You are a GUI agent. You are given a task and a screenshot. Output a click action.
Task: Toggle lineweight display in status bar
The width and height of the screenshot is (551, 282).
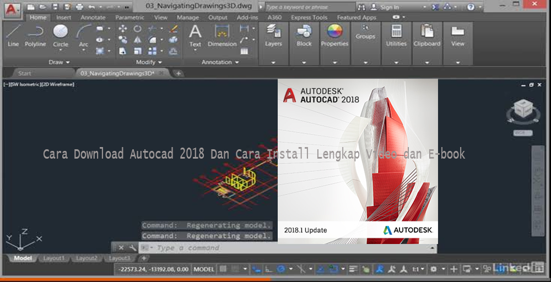pos(354,269)
